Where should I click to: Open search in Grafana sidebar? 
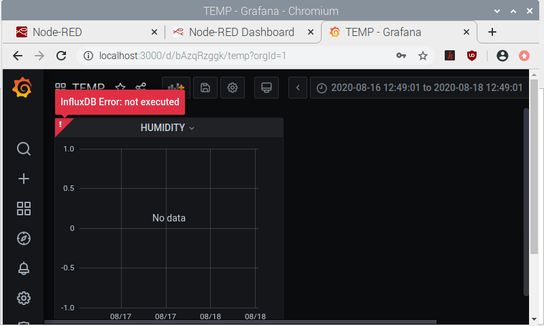pyautogui.click(x=24, y=149)
